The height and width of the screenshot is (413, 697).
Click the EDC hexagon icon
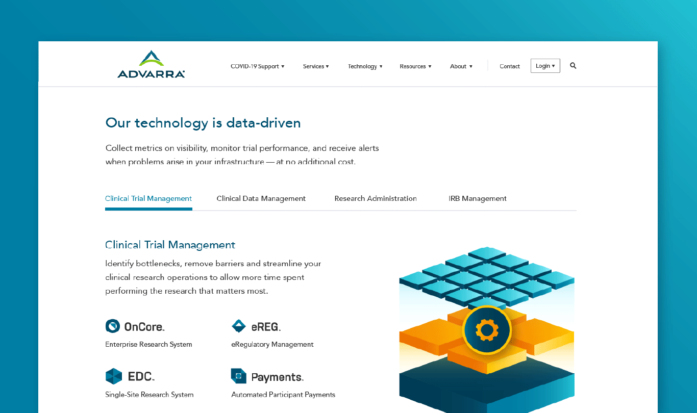[x=114, y=376]
